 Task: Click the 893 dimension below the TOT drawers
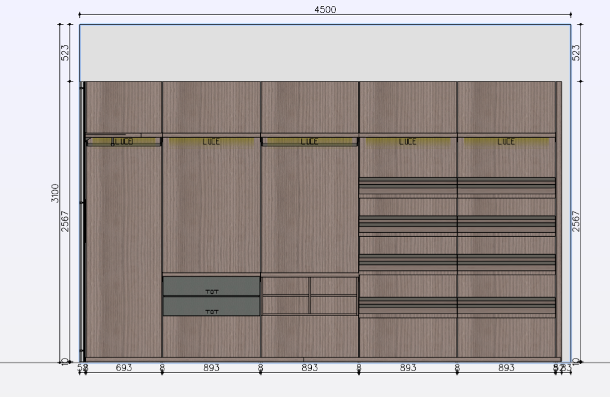[x=211, y=368]
